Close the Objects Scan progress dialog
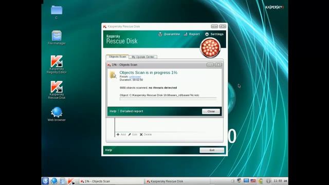The image size is (329, 185). click(211, 112)
